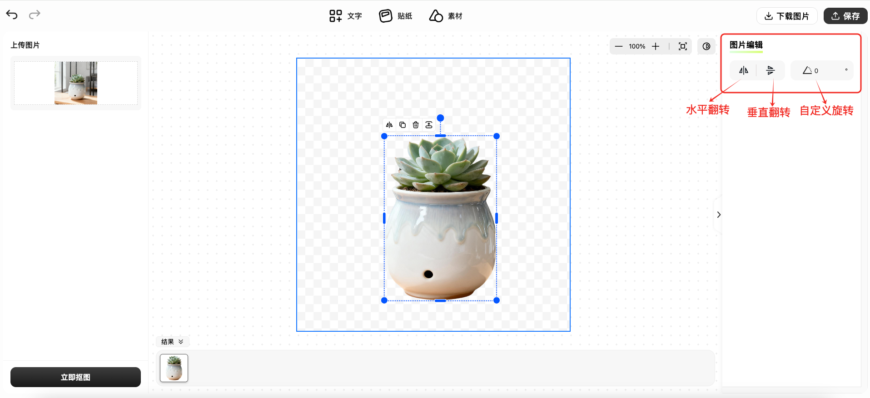The width and height of the screenshot is (870, 398).
Task: Click the rotation angle input field
Action: click(x=827, y=71)
